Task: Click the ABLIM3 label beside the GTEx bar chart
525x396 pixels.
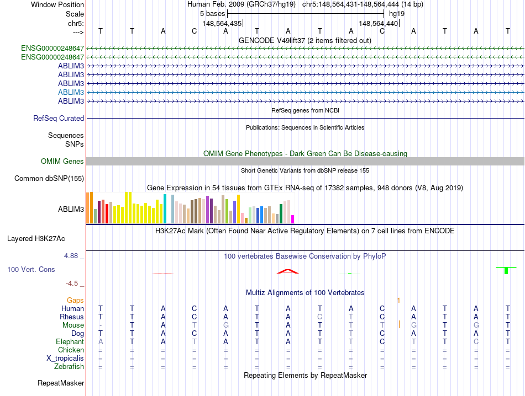Action: click(x=71, y=209)
